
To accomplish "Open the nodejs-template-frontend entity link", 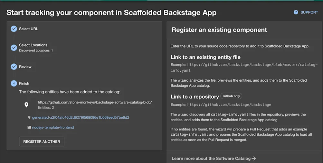I will (x=53, y=127).
